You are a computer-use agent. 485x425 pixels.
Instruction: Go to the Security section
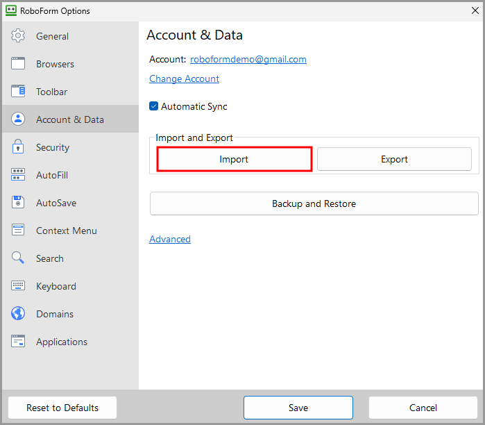71,147
